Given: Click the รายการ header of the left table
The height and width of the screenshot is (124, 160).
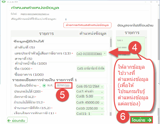Looking at the screenshot, I should (x=46, y=33).
